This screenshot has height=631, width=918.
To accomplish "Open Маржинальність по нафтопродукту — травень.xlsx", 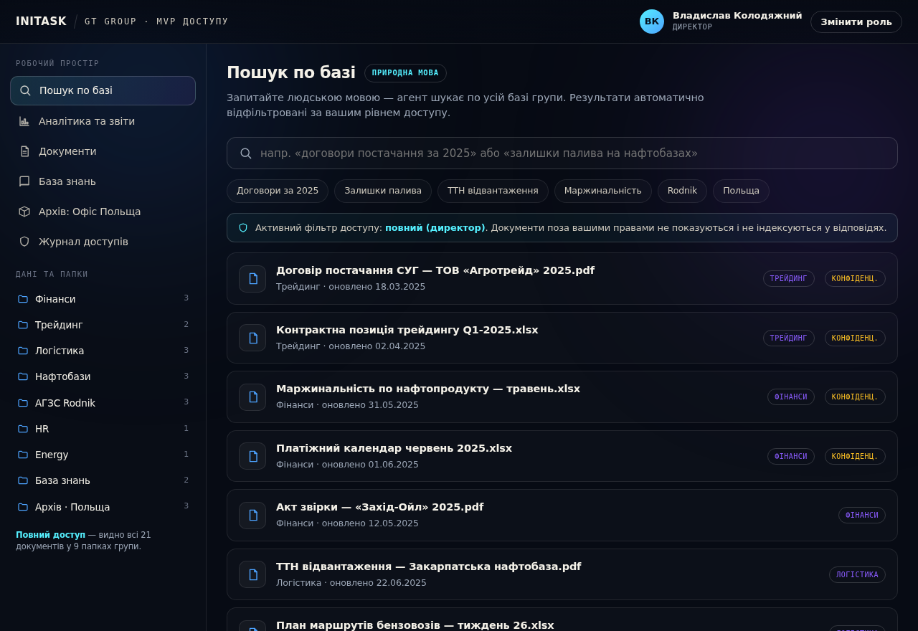I will click(562, 397).
